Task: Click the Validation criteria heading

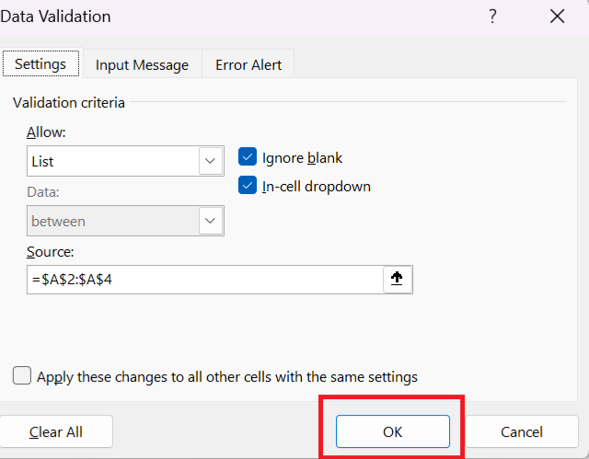Action: point(69,102)
